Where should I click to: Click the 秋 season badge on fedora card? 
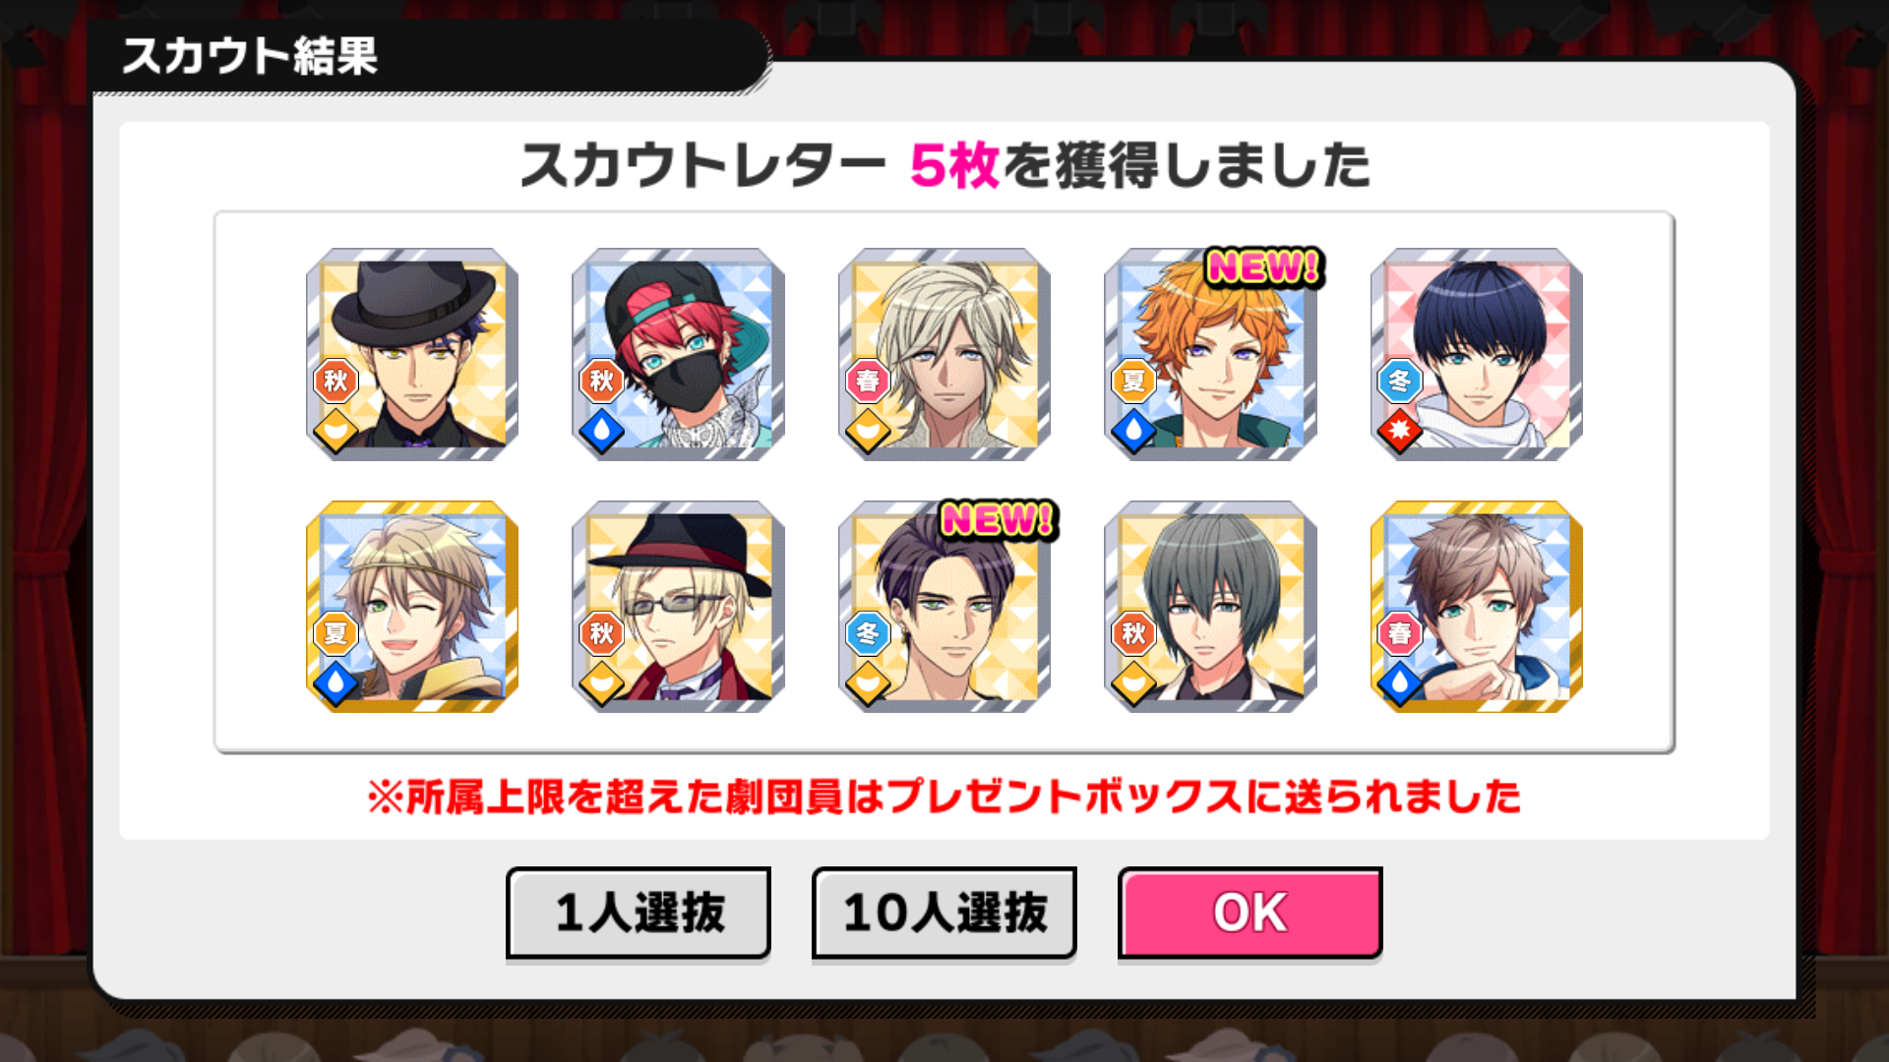tap(335, 381)
